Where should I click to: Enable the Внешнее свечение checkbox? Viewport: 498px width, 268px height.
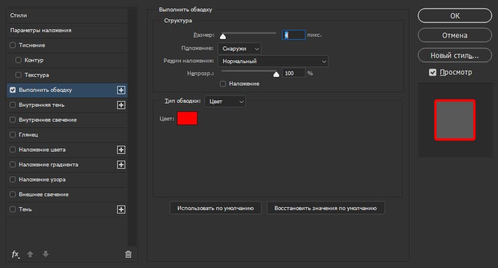(13, 194)
